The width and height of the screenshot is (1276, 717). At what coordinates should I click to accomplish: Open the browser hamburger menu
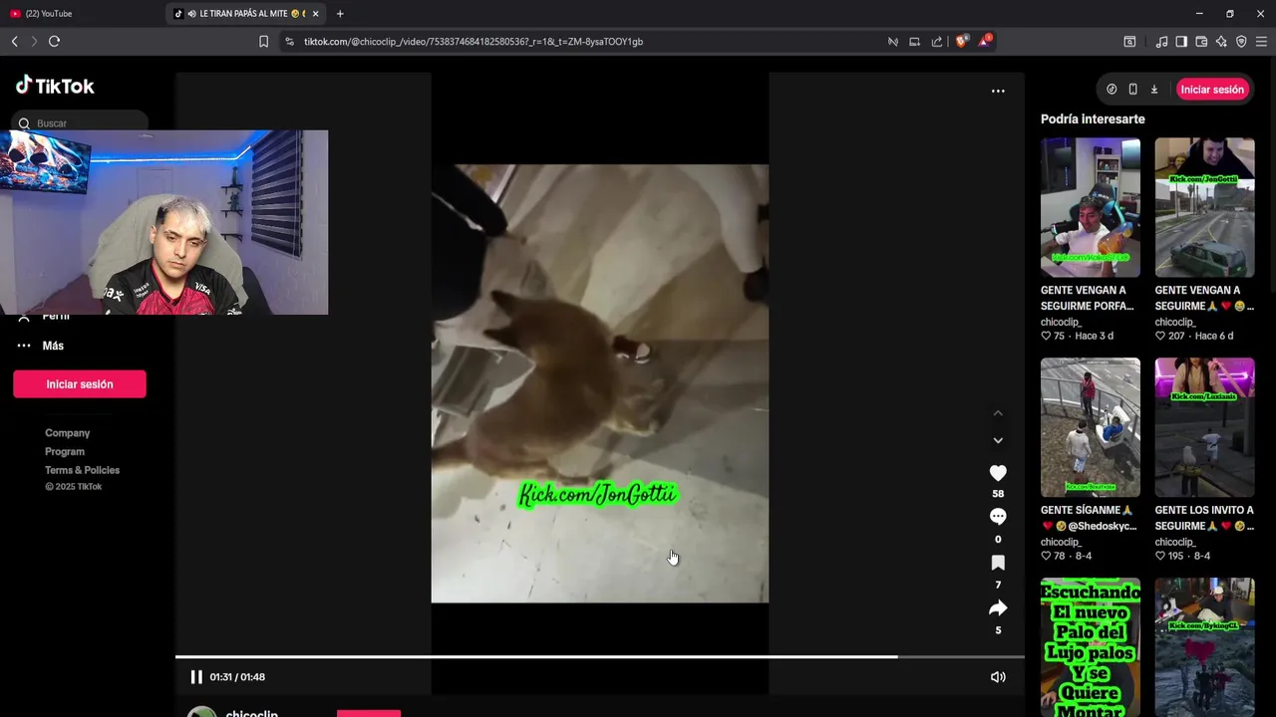[x=1261, y=42]
